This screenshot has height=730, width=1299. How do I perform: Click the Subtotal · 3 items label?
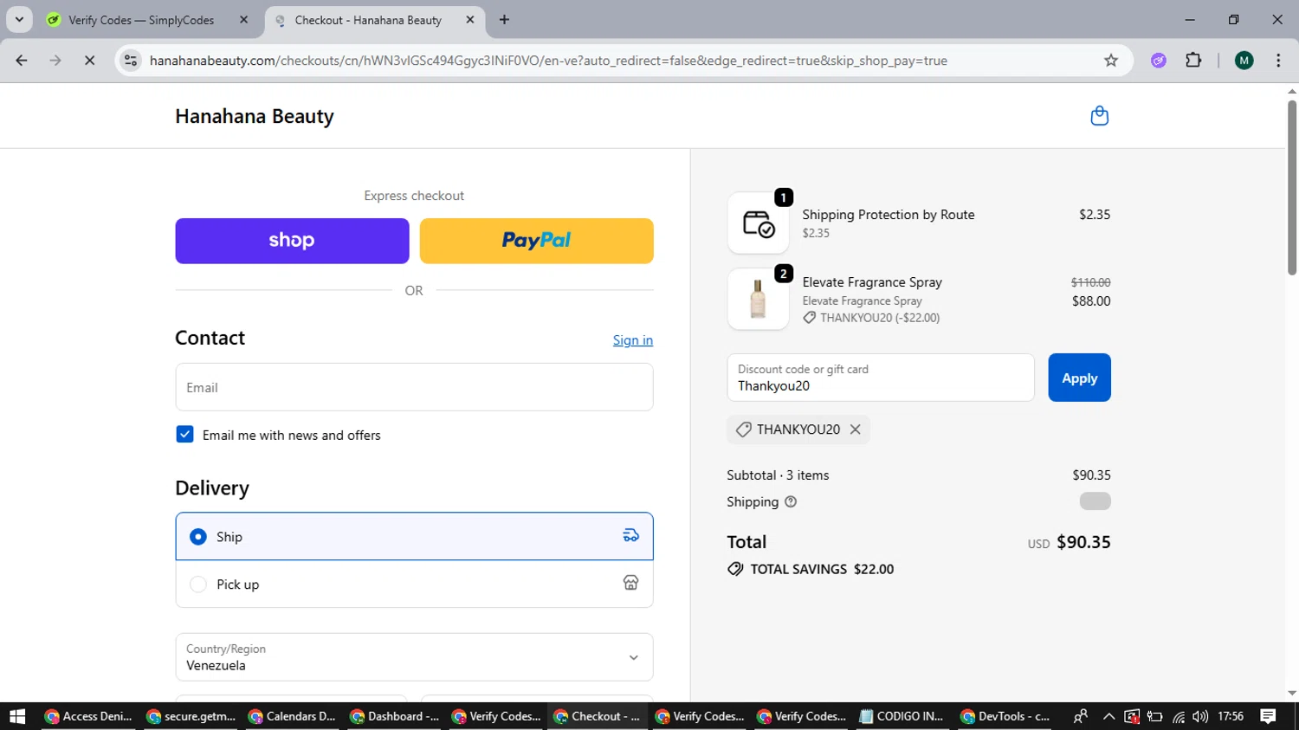[778, 475]
